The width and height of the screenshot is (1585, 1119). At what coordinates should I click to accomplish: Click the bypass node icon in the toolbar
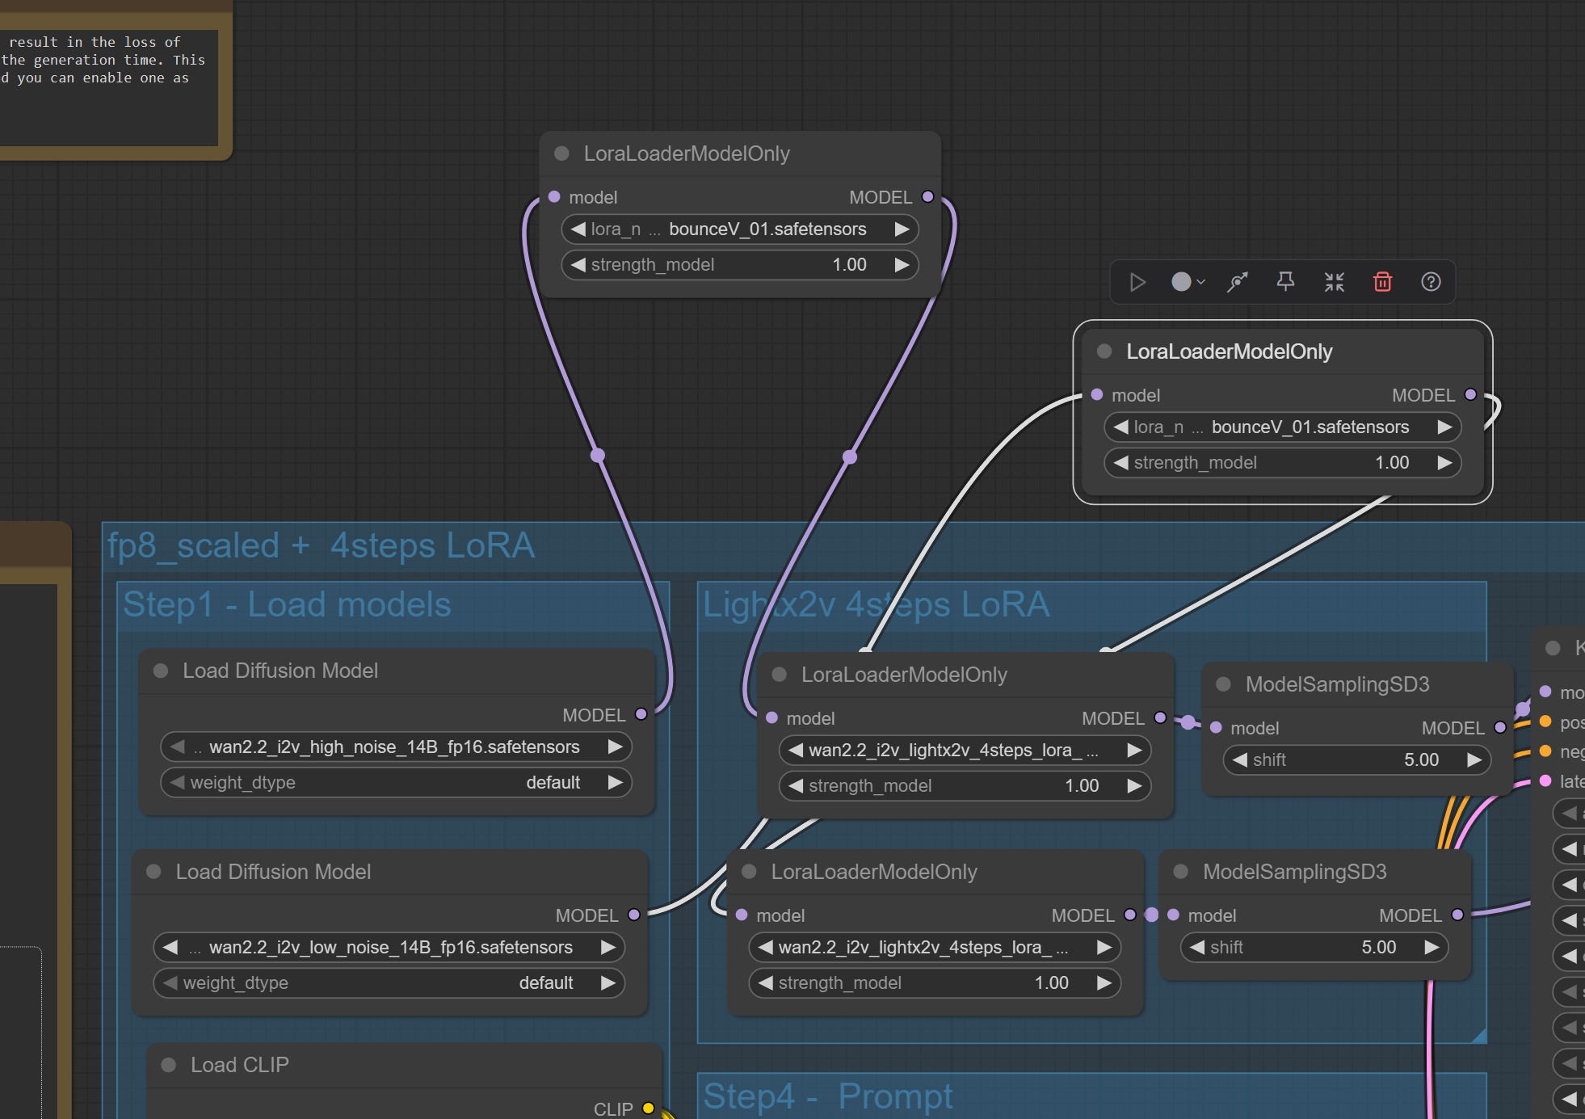coord(1238,282)
